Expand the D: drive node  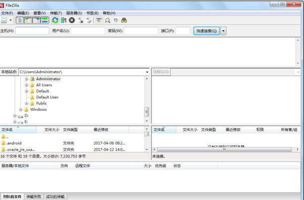pos(15,116)
